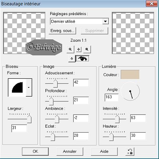The image size is (159, 159).
Task: Open the Réglages prédéfinis dropdown
Action: pos(105,21)
